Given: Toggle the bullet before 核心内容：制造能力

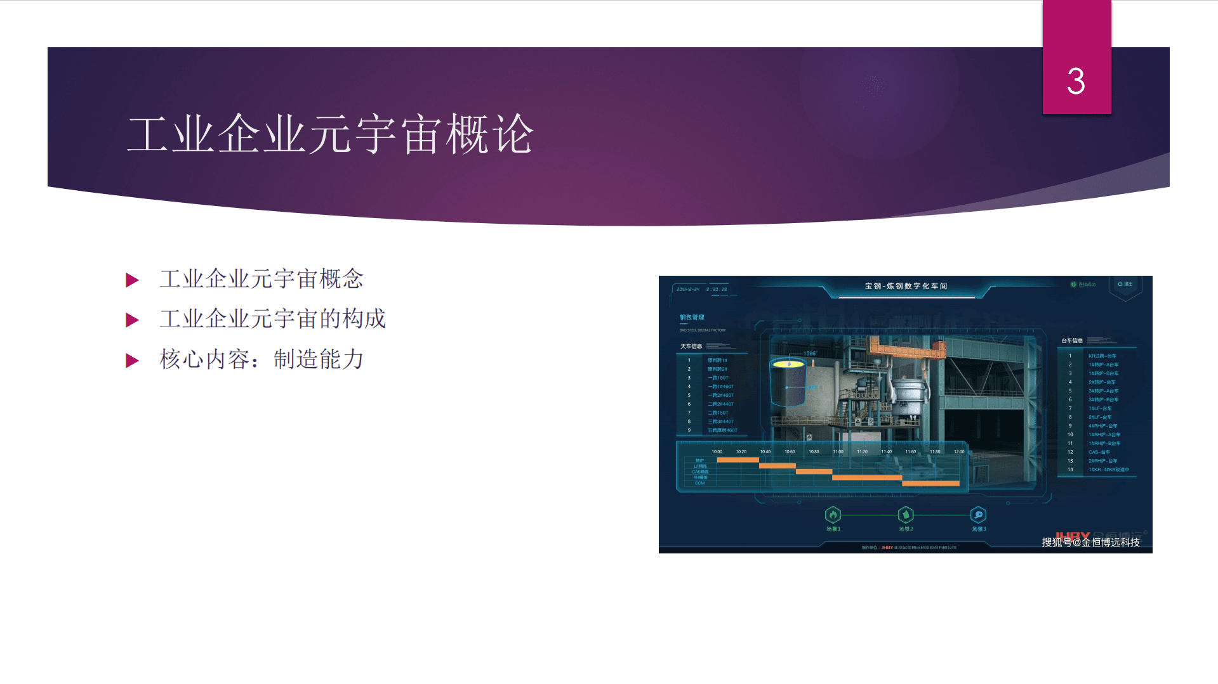Looking at the screenshot, I should click(133, 359).
